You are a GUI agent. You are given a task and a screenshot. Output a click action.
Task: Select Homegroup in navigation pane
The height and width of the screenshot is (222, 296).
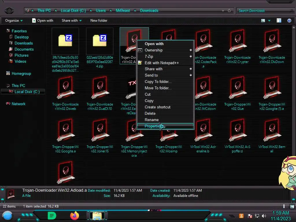(21, 73)
